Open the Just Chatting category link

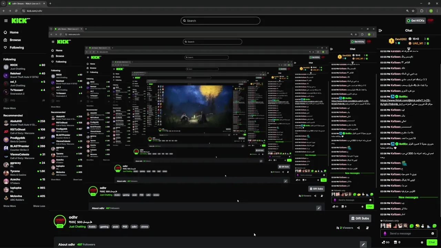(x=77, y=227)
